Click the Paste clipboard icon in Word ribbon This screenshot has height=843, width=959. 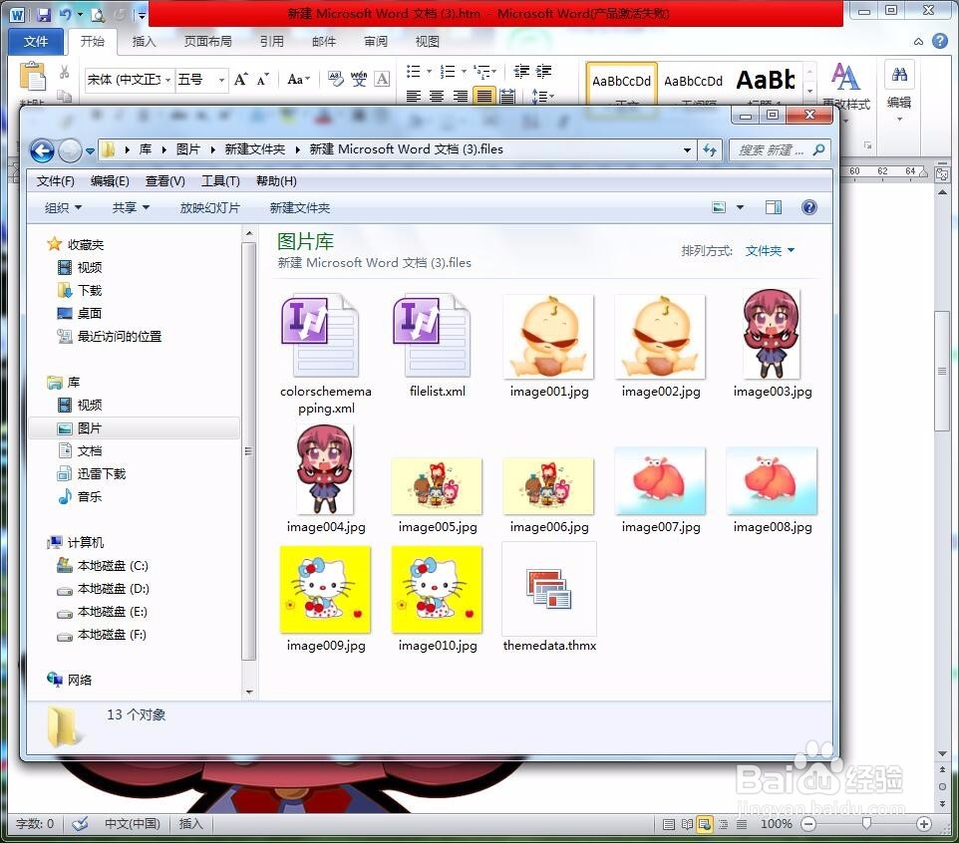[x=33, y=77]
